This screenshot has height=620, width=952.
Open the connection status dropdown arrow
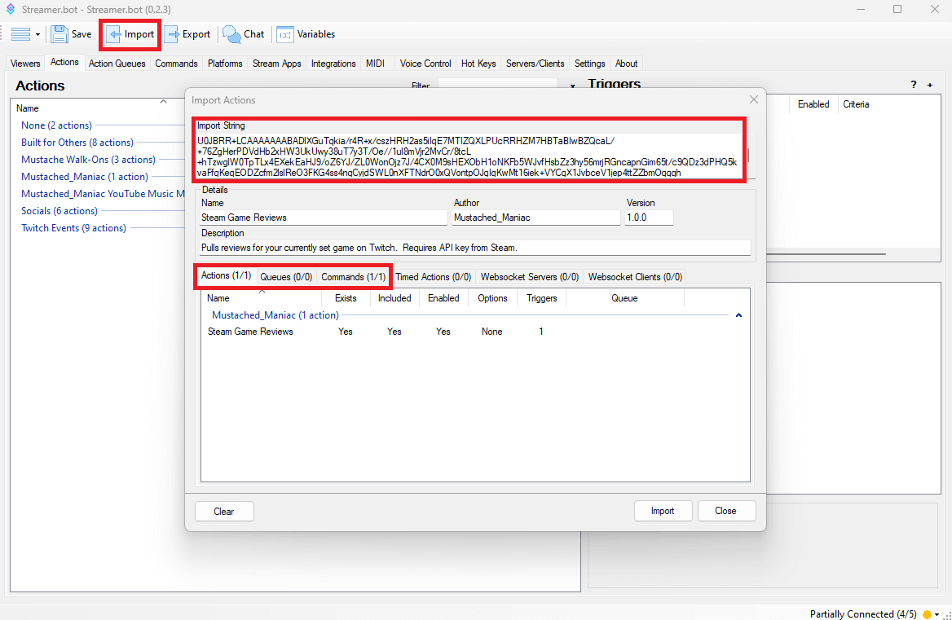(x=937, y=613)
